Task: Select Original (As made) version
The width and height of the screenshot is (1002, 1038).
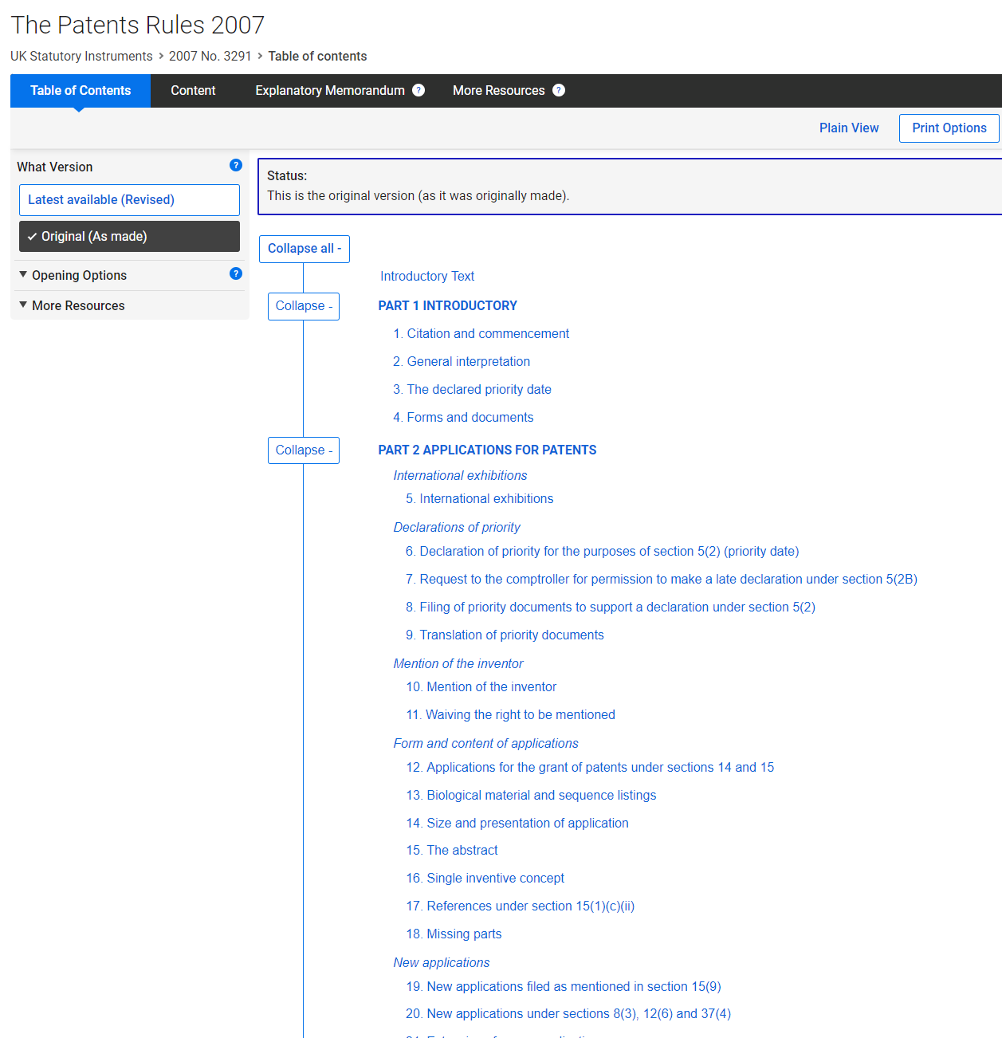Action: (129, 237)
